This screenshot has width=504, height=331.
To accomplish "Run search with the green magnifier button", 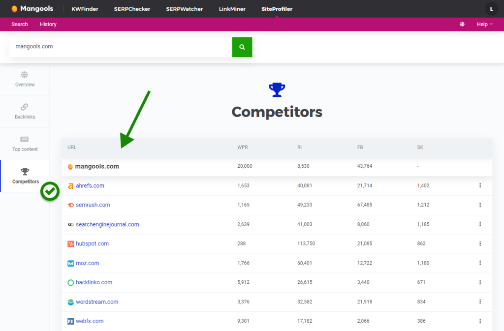I will click(x=242, y=47).
